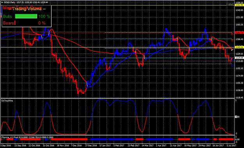Screen dimensions: 244x148
Task: Click the 5 Jul 2017 date label
Action: pos(232,146)
